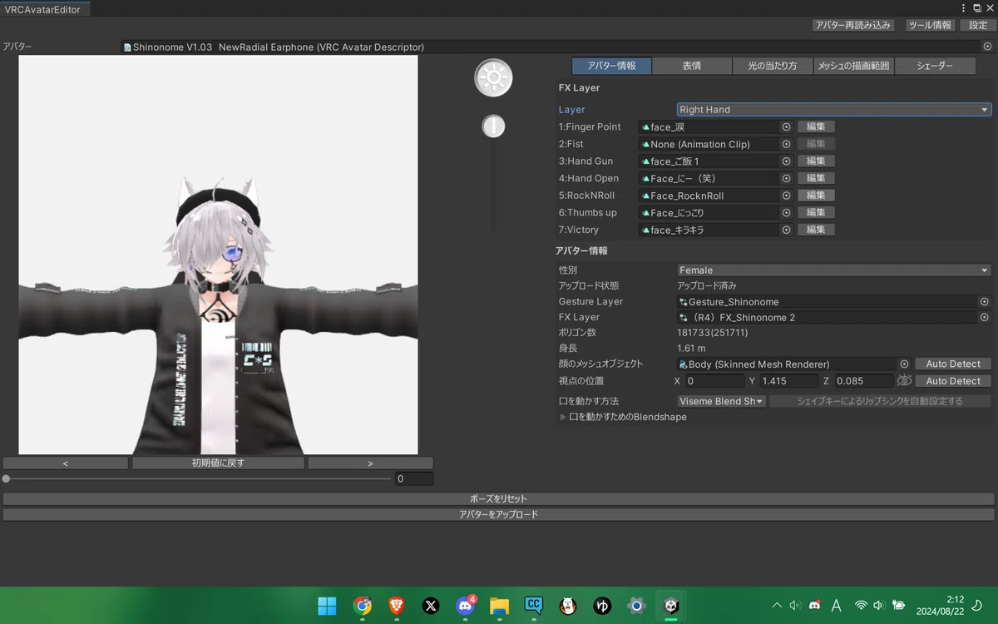
Task: Click the ポーズをリセット button
Action: pyautogui.click(x=499, y=499)
